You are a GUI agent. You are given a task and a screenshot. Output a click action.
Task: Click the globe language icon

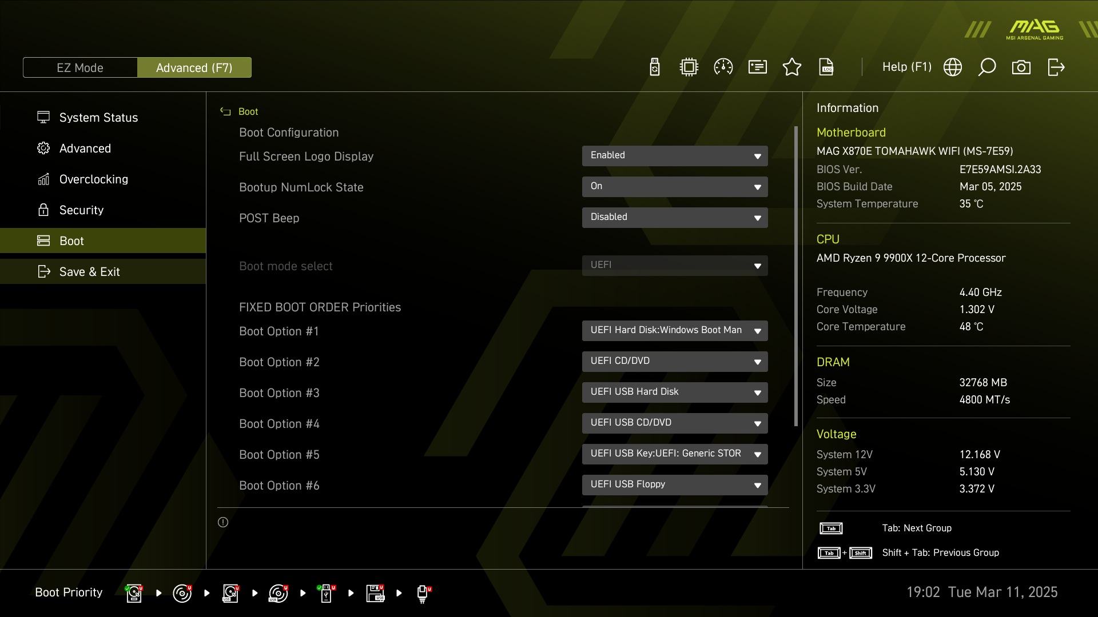pyautogui.click(x=953, y=67)
